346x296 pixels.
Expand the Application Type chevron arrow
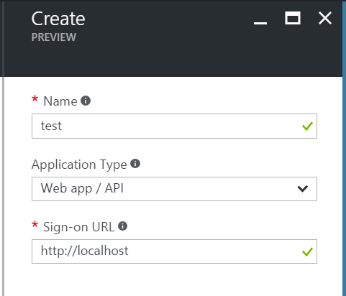click(x=303, y=189)
